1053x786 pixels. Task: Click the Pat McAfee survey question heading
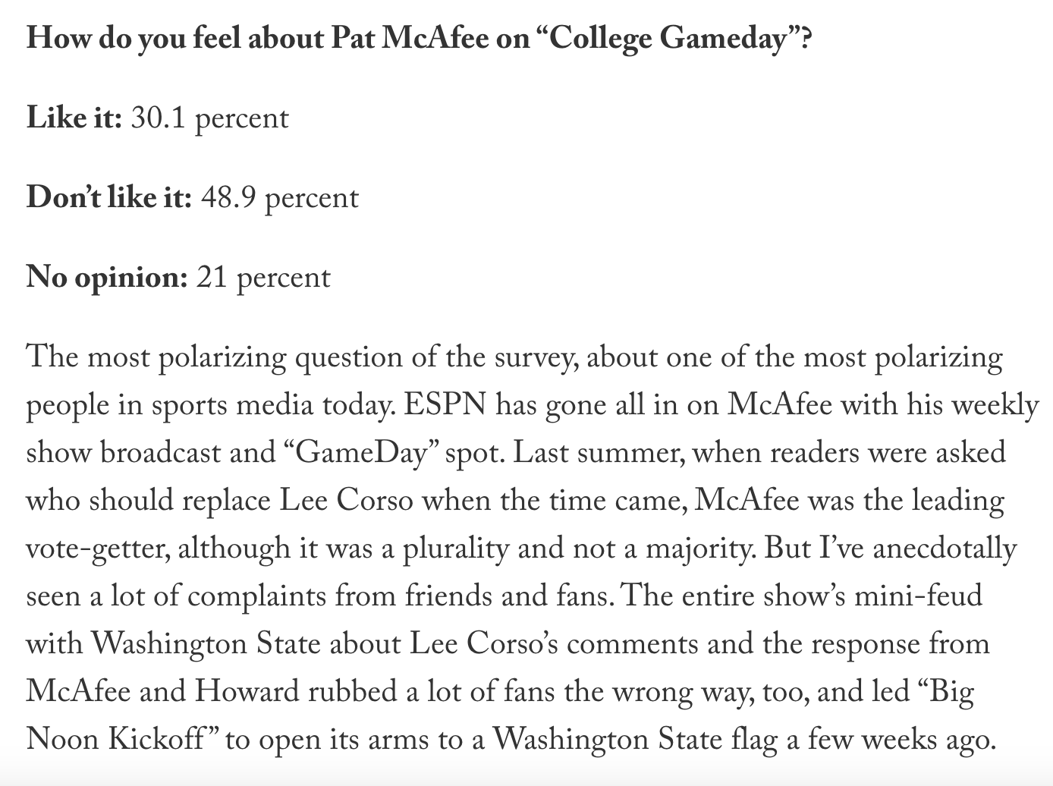[417, 38]
